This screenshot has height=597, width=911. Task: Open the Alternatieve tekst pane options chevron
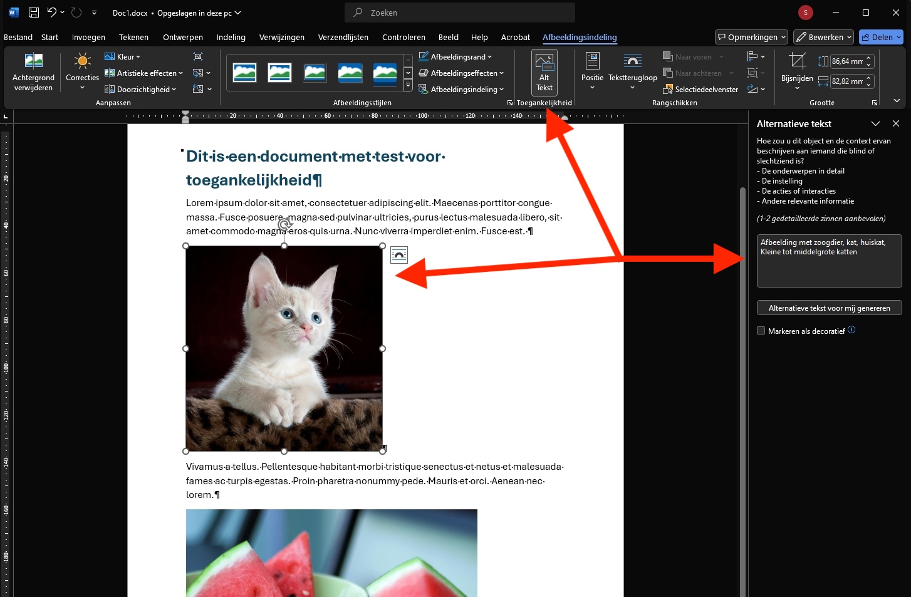876,124
